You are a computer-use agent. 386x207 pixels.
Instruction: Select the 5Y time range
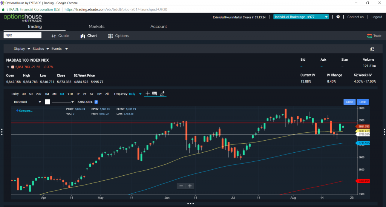[92, 94]
